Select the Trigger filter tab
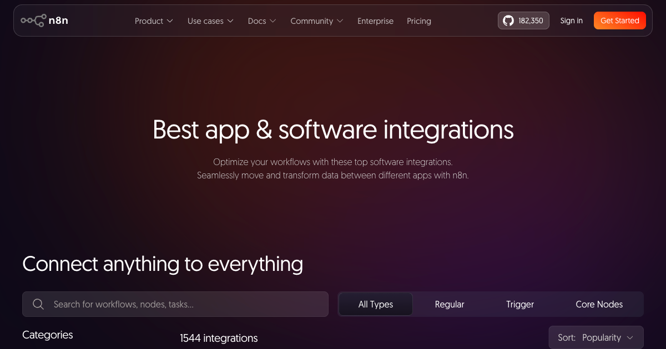666x349 pixels. click(x=520, y=304)
